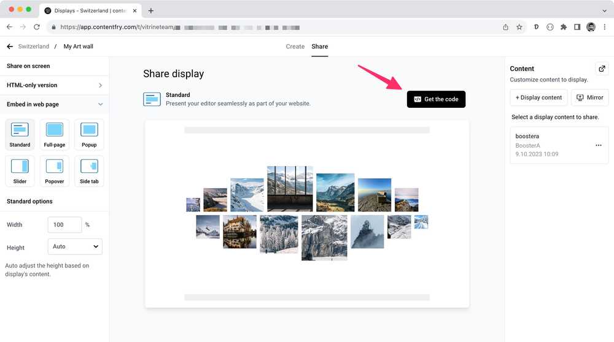This screenshot has height=342, width=614.
Task: Select the Full-page embed type
Action: click(x=55, y=134)
